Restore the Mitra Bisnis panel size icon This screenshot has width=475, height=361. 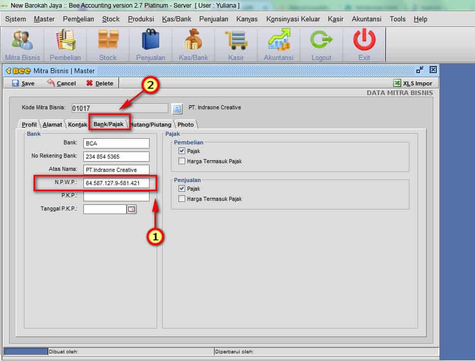(x=420, y=70)
